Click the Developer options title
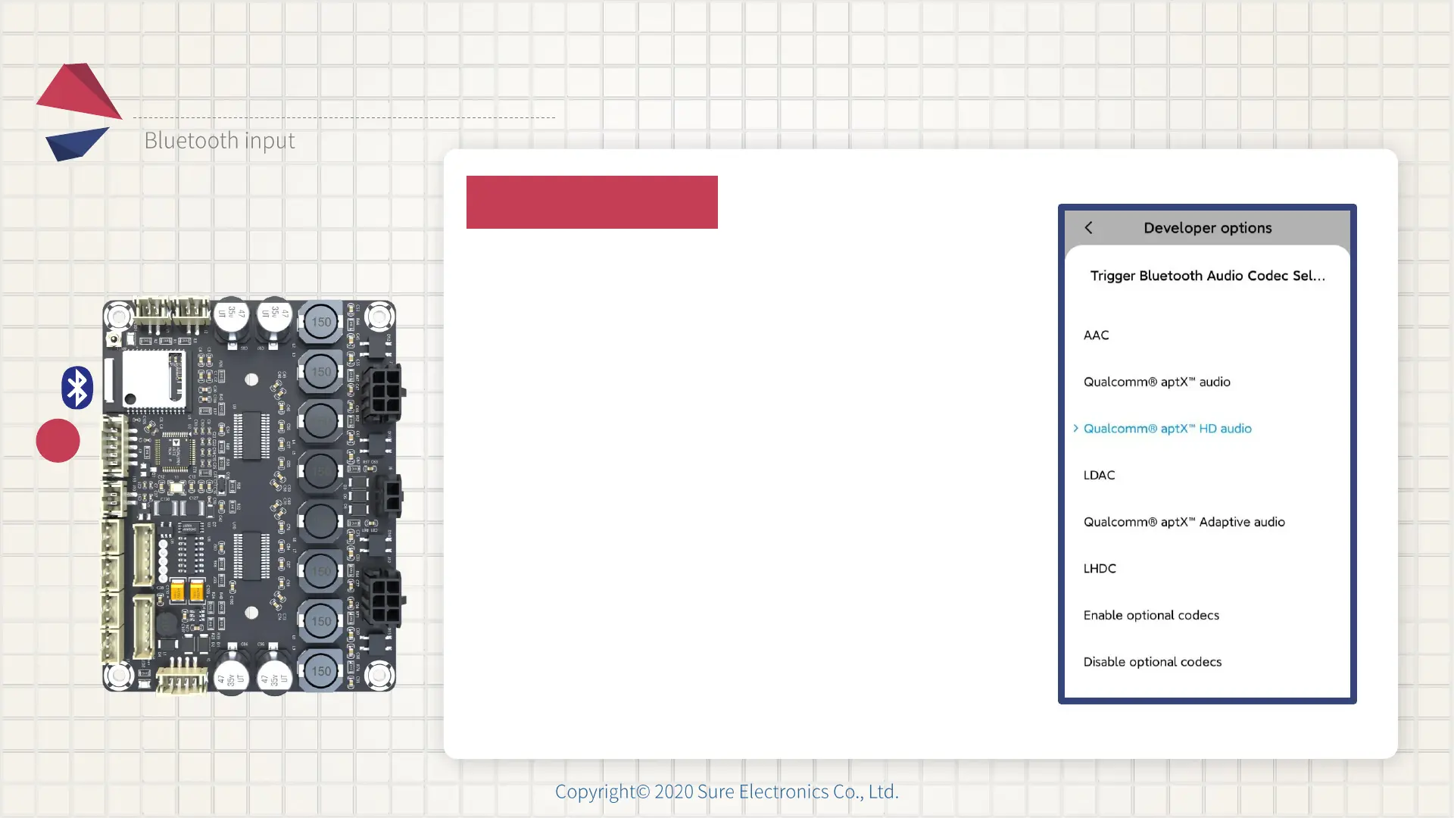Screen dimensions: 1454x818 tap(1207, 228)
